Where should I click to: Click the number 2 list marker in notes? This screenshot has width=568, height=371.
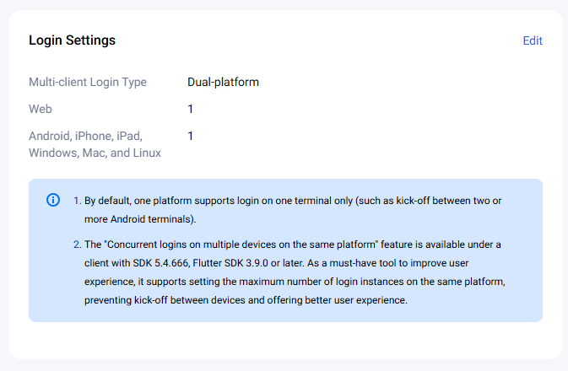click(x=76, y=245)
